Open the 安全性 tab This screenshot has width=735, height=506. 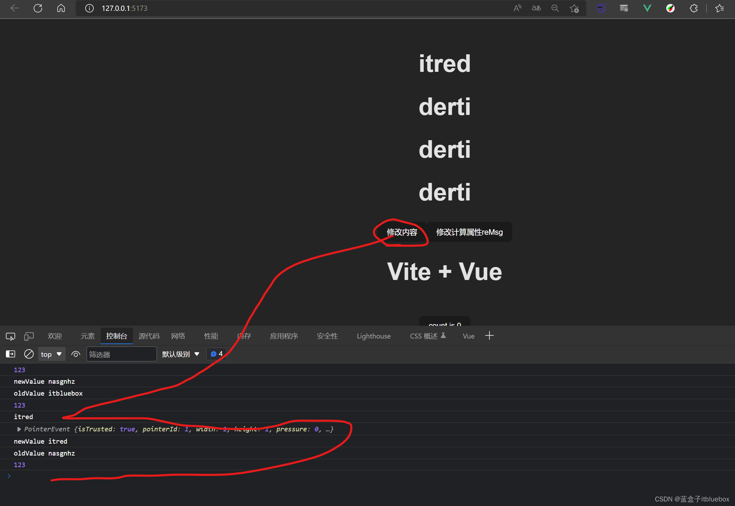click(x=327, y=336)
